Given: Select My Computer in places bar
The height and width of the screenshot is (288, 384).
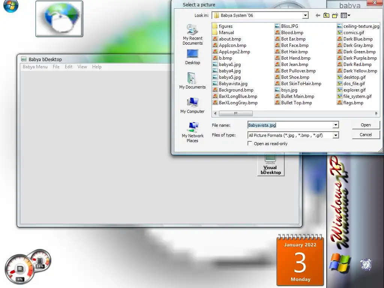Looking at the screenshot, I should point(192,105).
